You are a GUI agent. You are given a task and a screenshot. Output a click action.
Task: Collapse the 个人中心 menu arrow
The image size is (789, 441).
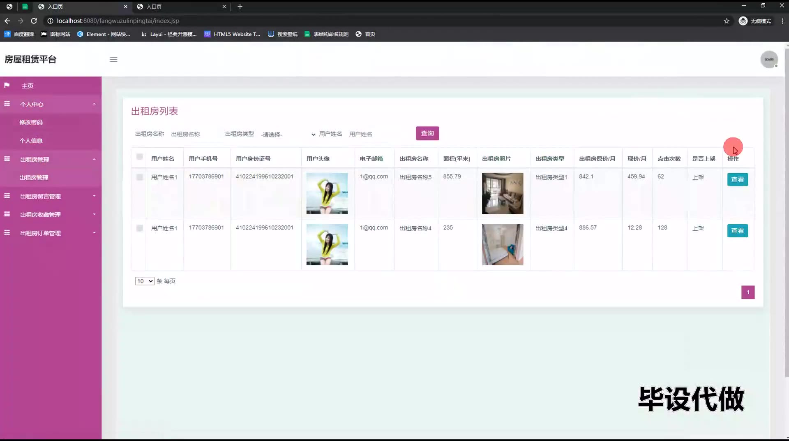(x=94, y=104)
